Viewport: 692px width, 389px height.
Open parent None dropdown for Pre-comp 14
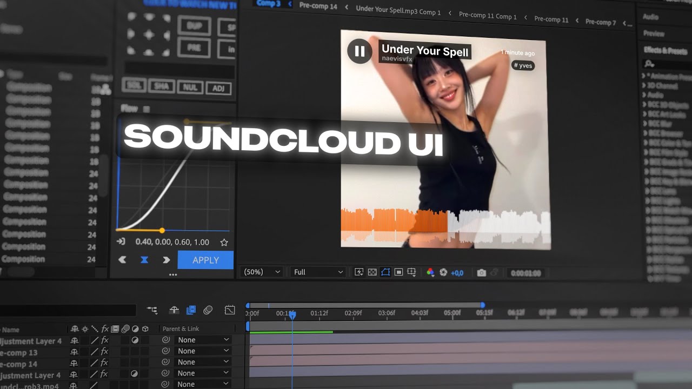click(203, 362)
